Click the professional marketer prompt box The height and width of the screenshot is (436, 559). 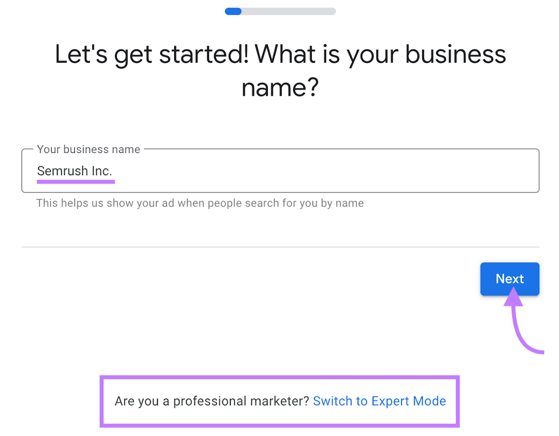(280, 401)
